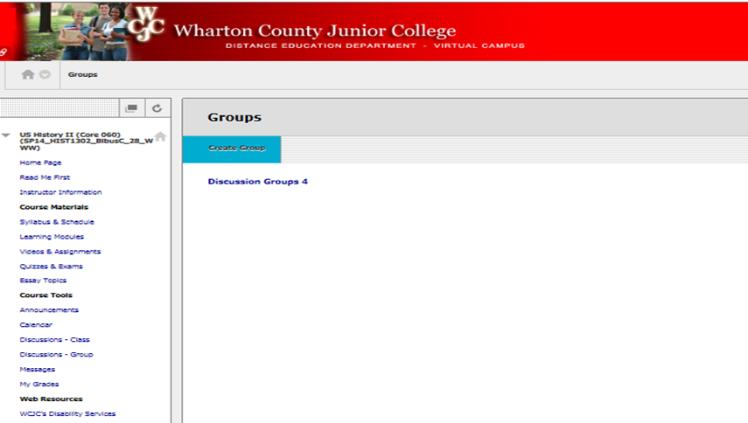Click the course home icon beside US History II
Screen dimensions: 748x423
(160, 136)
